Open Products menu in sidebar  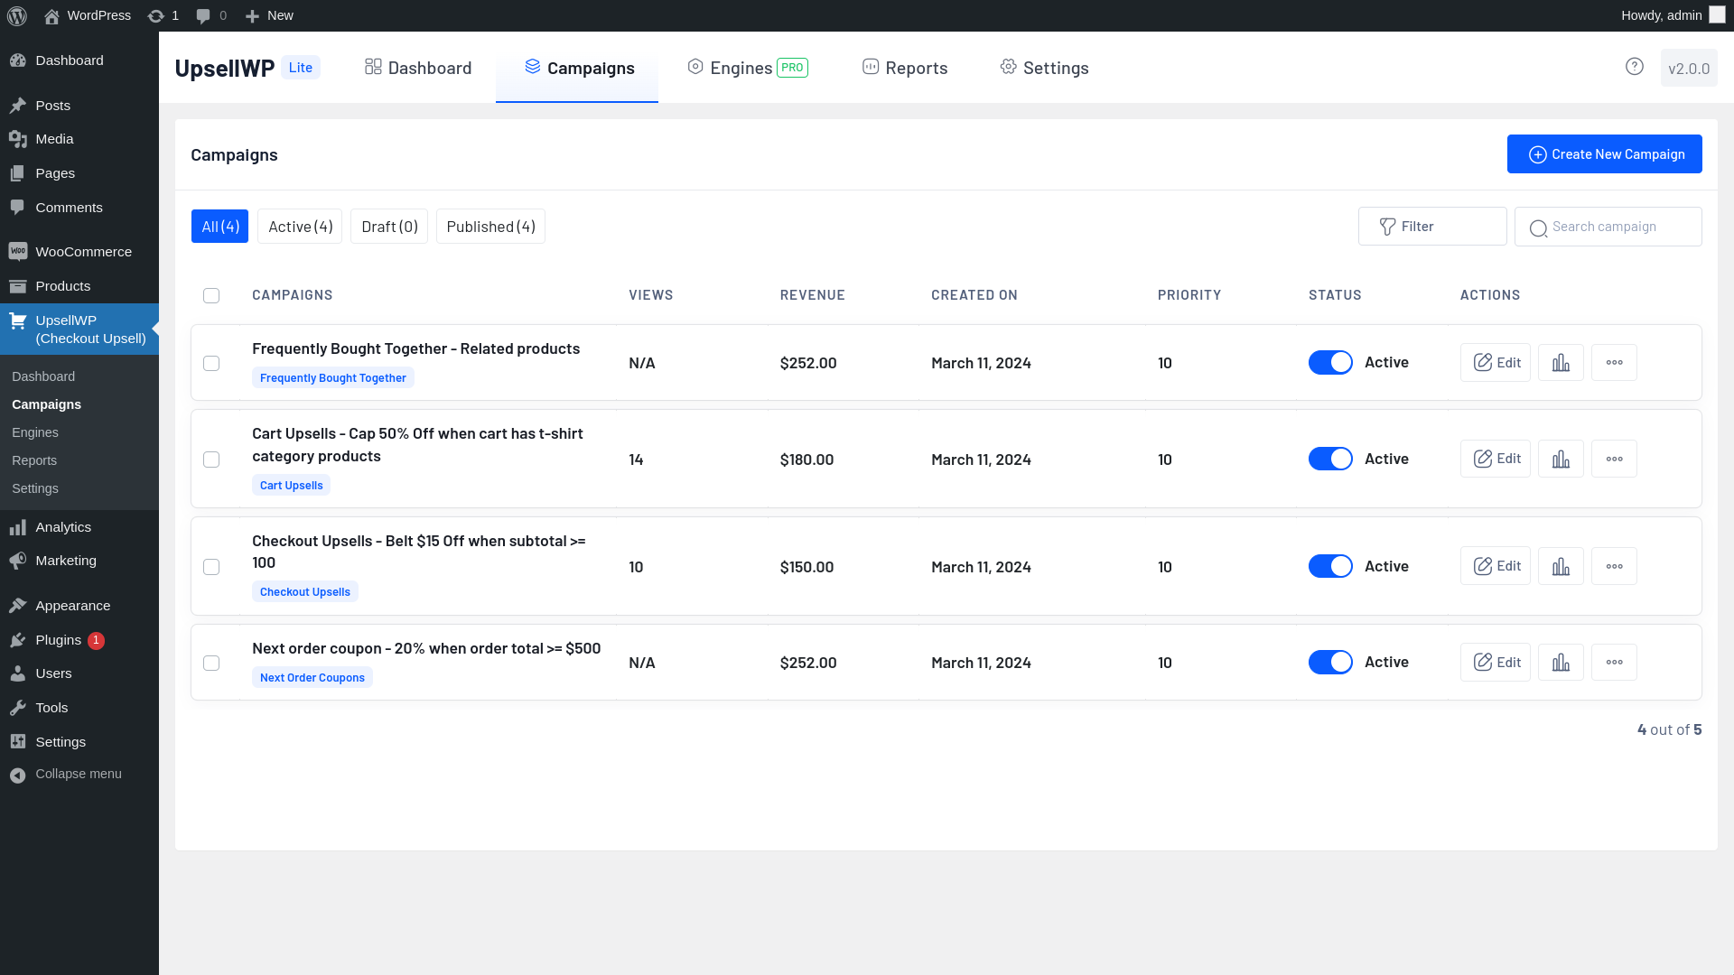[x=79, y=286]
